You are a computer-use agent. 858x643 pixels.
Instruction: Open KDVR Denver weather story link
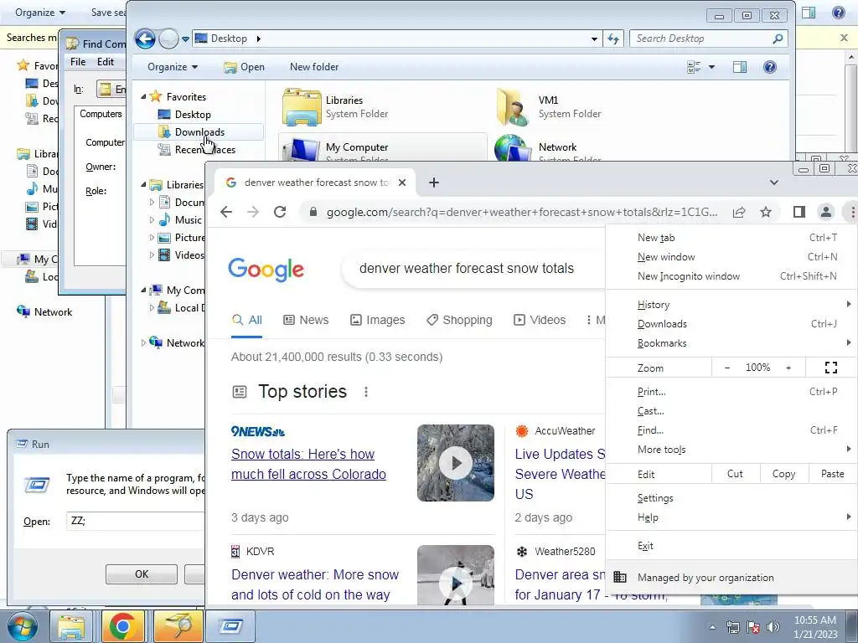[315, 584]
